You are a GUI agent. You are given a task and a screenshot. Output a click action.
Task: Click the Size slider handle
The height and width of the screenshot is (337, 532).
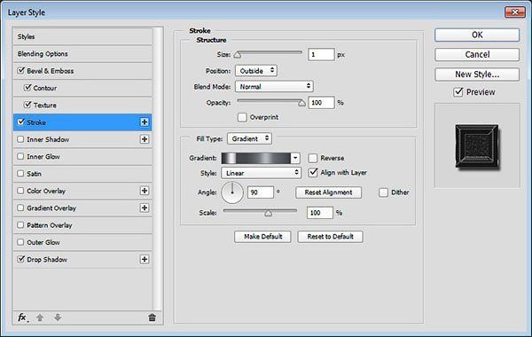click(x=238, y=55)
